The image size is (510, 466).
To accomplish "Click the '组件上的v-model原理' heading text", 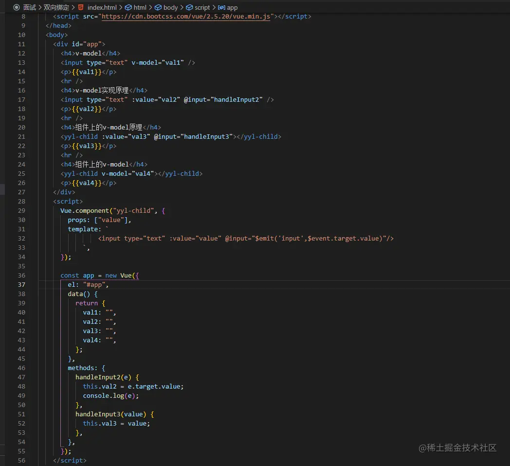I will pos(109,127).
